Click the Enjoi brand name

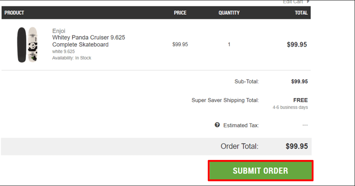[x=59, y=31]
